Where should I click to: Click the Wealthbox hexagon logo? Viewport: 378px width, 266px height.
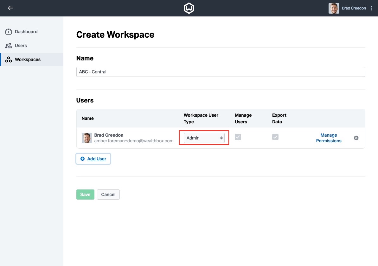click(189, 8)
